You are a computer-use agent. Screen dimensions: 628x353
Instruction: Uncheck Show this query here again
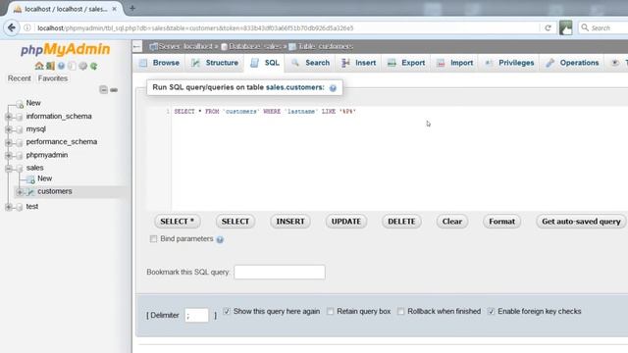(227, 311)
